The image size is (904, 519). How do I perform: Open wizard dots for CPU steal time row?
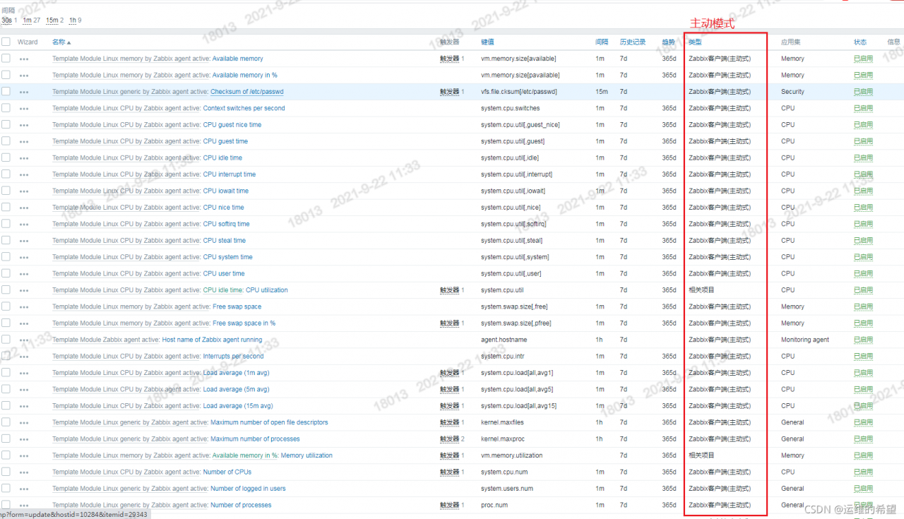click(24, 241)
